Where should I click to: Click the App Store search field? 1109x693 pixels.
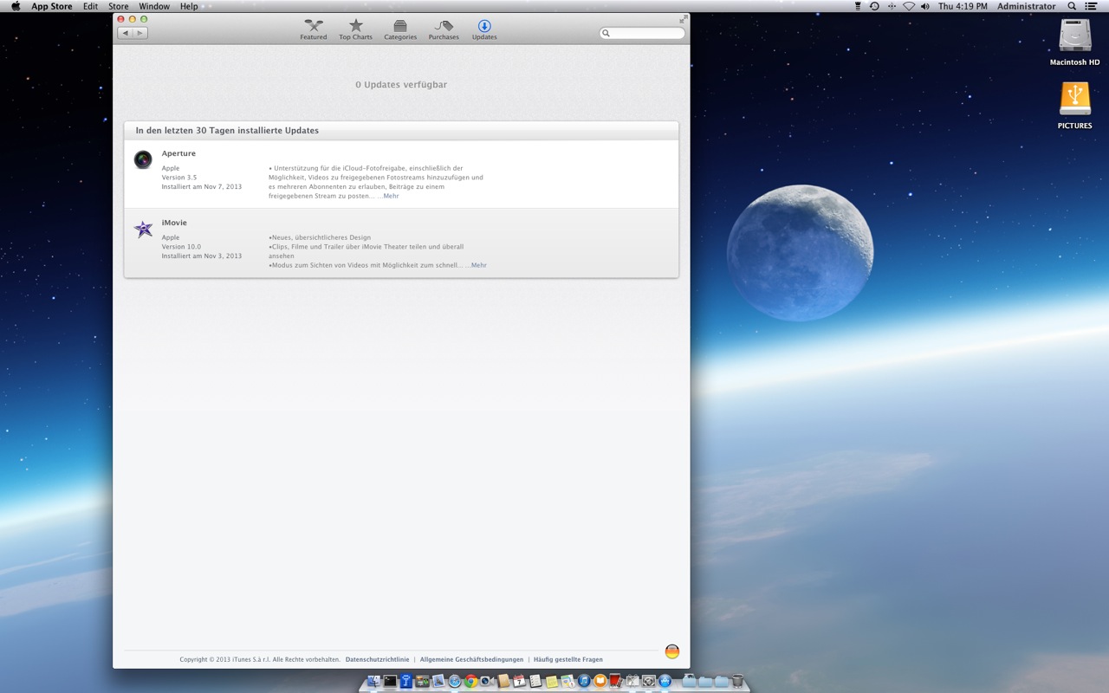(642, 33)
